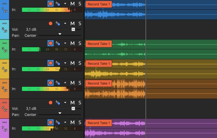Disarm record on track 3
217x138 pixels.
pyautogui.click(x=51, y=43)
